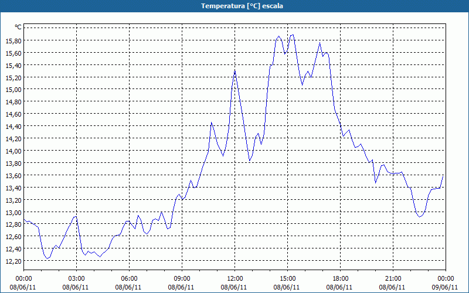Select the 12,40 y-axis value
Image resolution: width=469 pixels, height=293 pixels.
(13, 249)
